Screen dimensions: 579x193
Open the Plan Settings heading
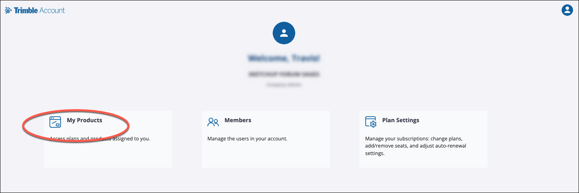[401, 120]
